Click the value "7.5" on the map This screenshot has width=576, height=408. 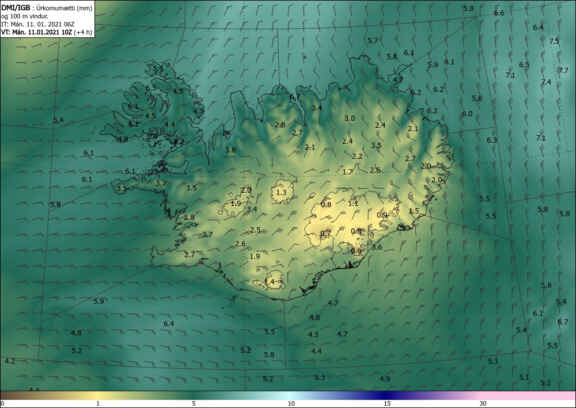554,41
